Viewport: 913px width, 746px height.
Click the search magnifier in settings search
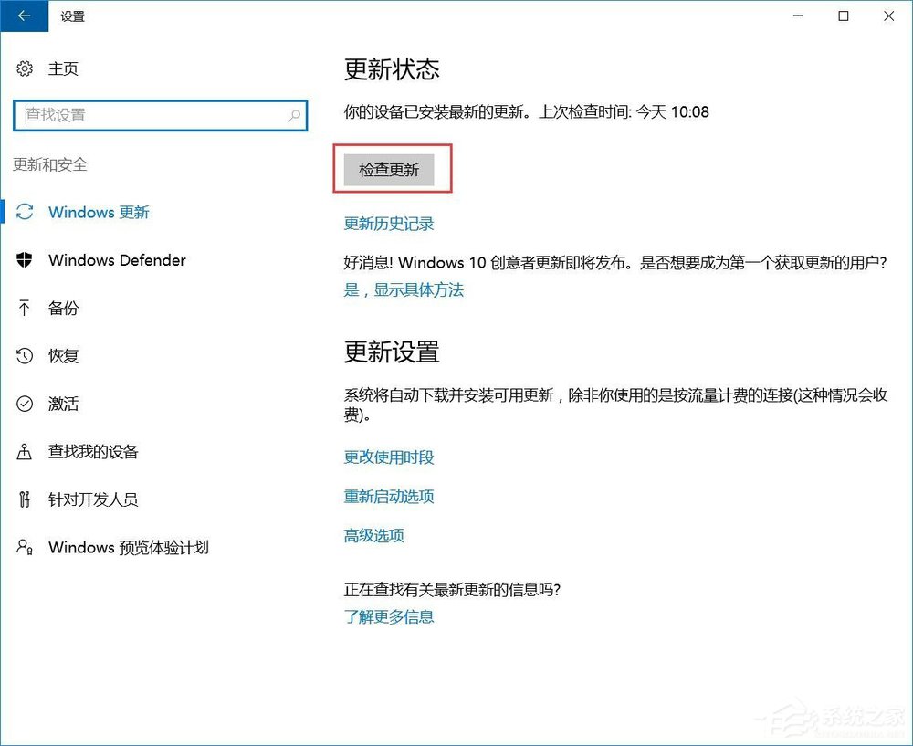pyautogui.click(x=293, y=116)
